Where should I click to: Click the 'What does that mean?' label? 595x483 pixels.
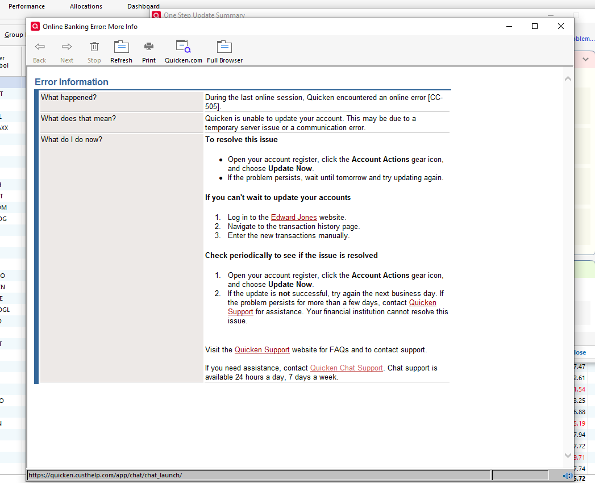click(78, 118)
